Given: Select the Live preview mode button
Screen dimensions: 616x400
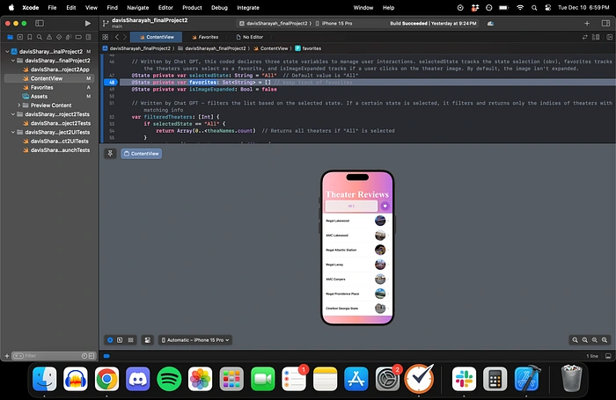Looking at the screenshot, I should pyautogui.click(x=110, y=338).
